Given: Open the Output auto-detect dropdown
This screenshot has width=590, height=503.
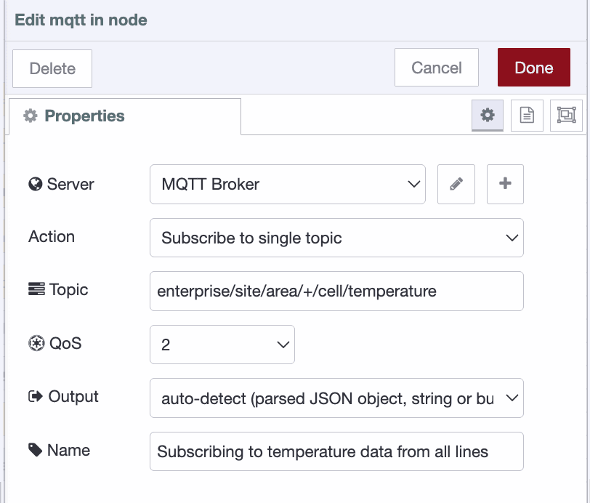Looking at the screenshot, I should (336, 398).
